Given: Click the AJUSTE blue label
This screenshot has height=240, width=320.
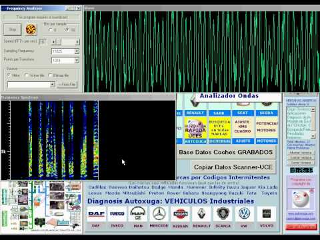Looking at the screenshot, I should pos(243,141).
